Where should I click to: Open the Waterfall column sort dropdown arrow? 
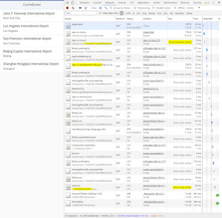coord(219,19)
